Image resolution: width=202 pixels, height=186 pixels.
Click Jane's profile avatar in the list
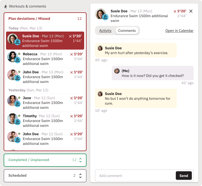point(13,100)
